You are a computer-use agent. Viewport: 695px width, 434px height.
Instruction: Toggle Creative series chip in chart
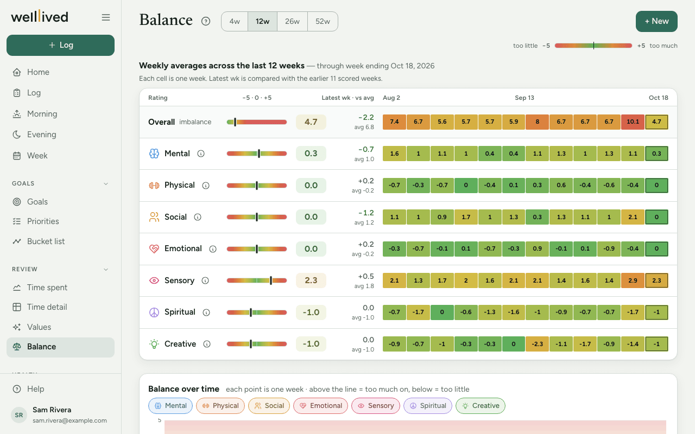[x=480, y=406]
